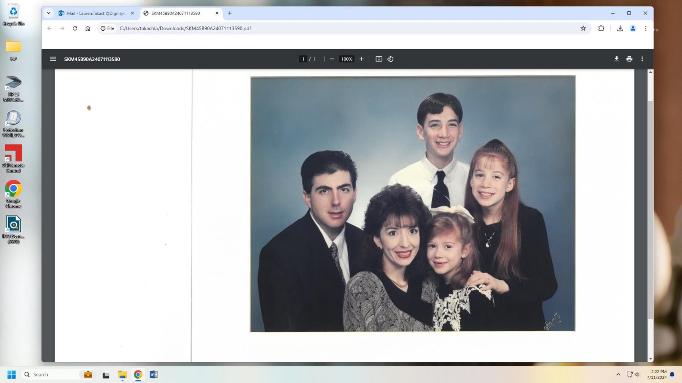Reload the current page
Image resolution: width=682 pixels, height=383 pixels.
pyautogui.click(x=75, y=28)
